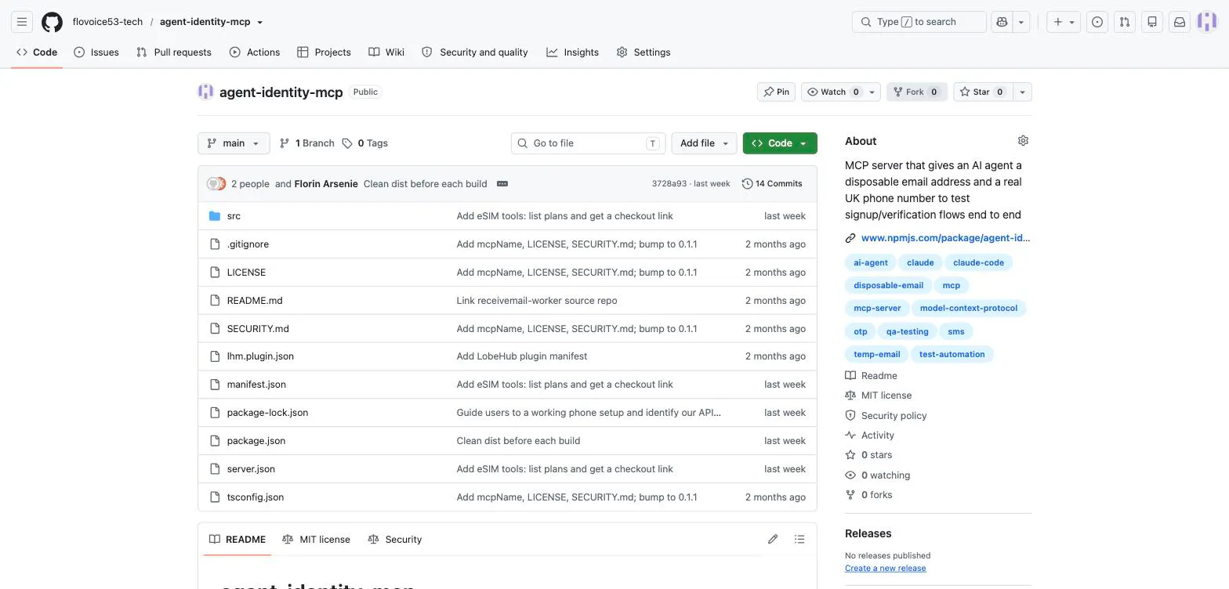Switch to the Actions tab
This screenshot has height=589, width=1229.
pos(255,52)
